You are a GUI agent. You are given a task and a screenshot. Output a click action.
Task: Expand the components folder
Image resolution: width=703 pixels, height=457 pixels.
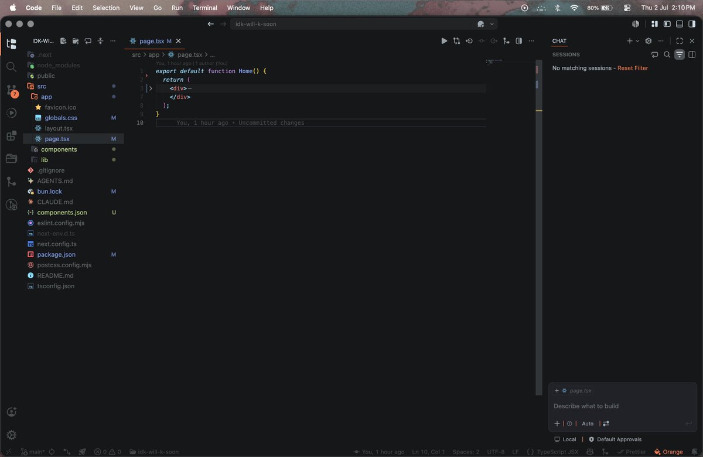(x=59, y=149)
